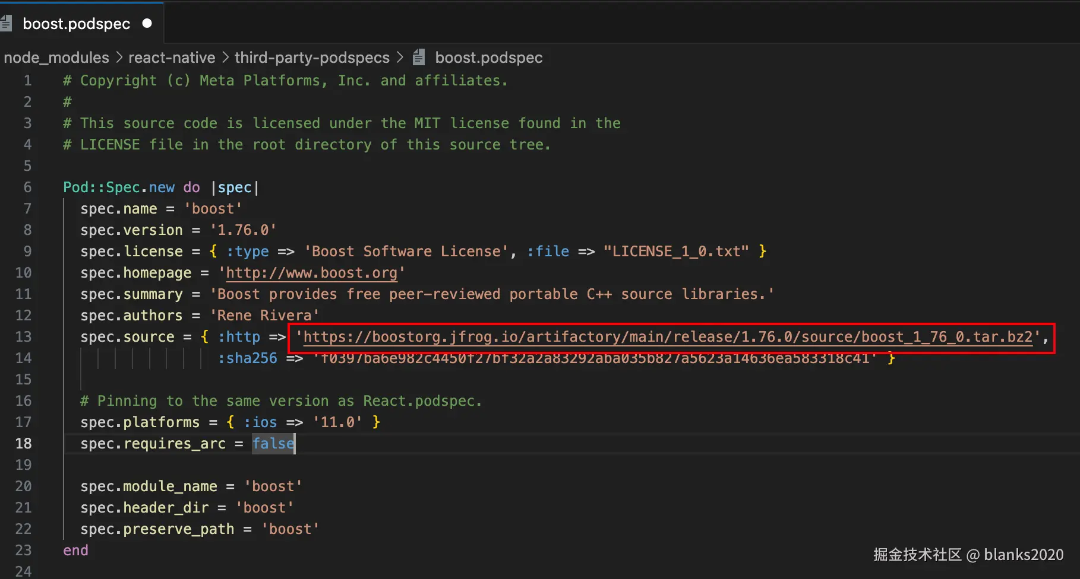Place the cursor in the sha256 hash string
The width and height of the screenshot is (1080, 579).
594,358
